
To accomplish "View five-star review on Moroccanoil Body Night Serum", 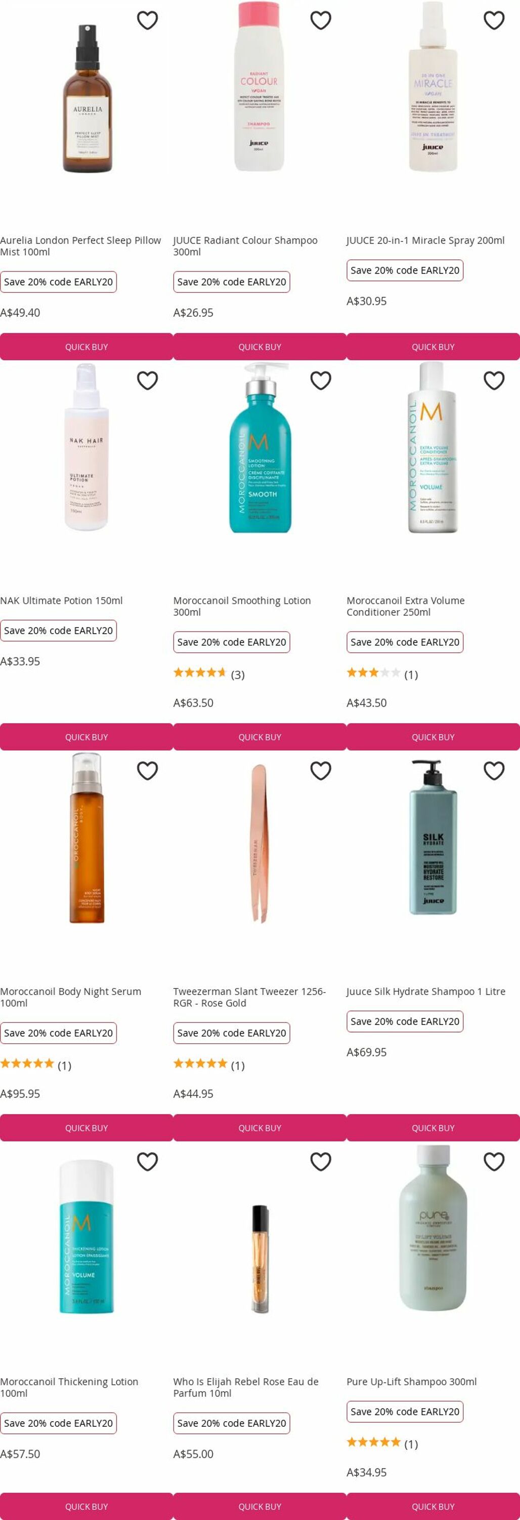I will pyautogui.click(x=36, y=1065).
